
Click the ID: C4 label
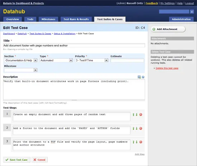pyautogui.click(x=140, y=28)
